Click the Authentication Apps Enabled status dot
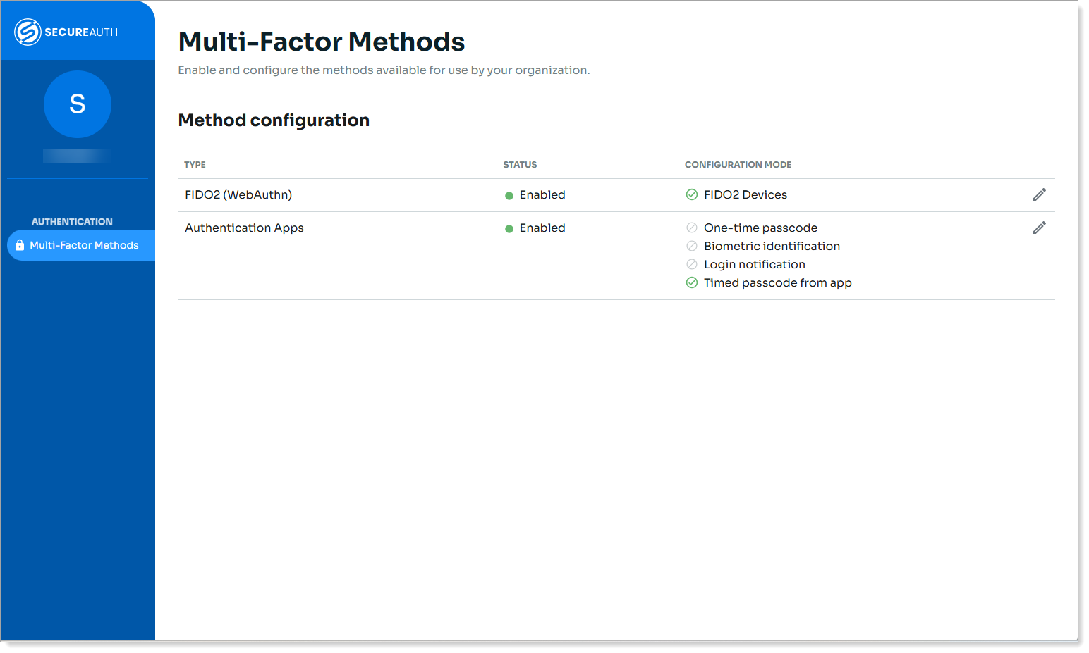Image resolution: width=1089 pixels, height=653 pixels. point(509,229)
